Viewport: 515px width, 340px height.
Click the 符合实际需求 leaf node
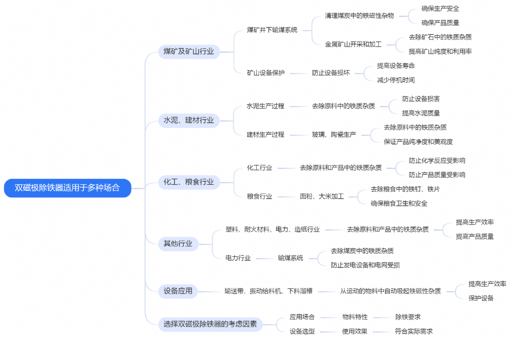click(414, 331)
